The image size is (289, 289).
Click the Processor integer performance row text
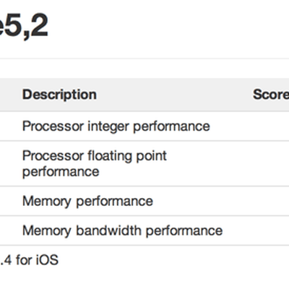[116, 126]
